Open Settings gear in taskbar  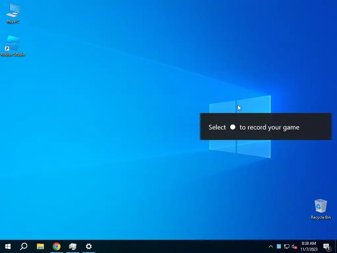click(x=89, y=246)
